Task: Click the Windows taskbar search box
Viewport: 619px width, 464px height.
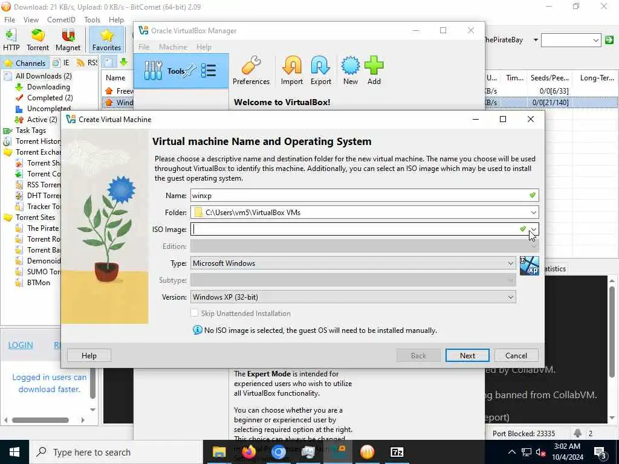Action: (x=117, y=452)
